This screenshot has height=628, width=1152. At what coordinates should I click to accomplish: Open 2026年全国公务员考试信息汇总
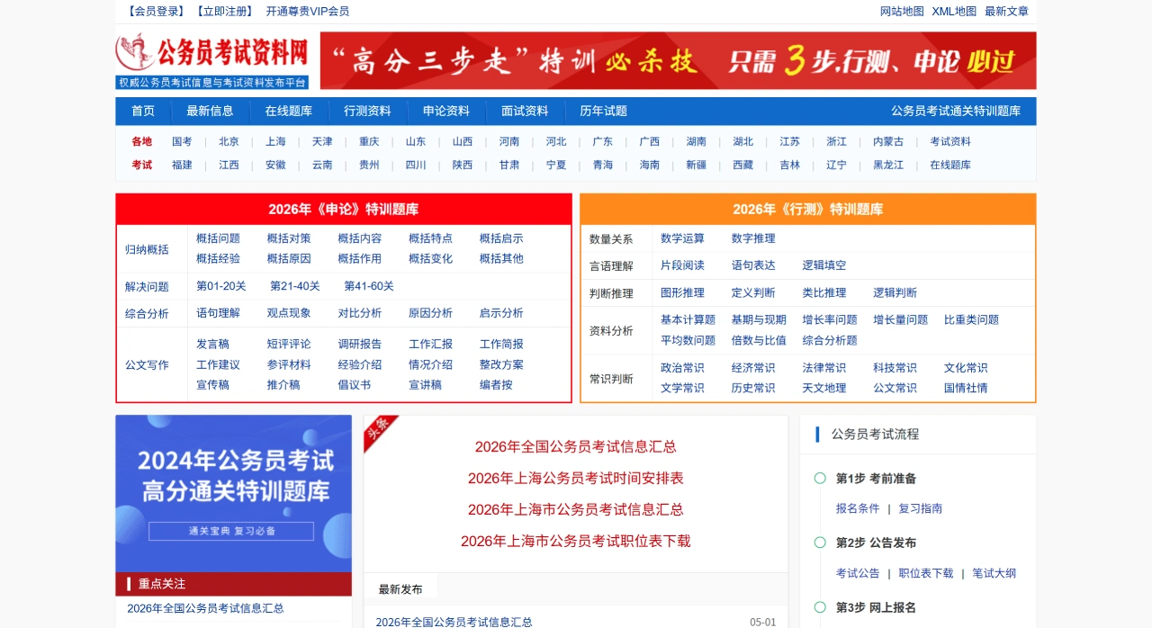pos(575,446)
